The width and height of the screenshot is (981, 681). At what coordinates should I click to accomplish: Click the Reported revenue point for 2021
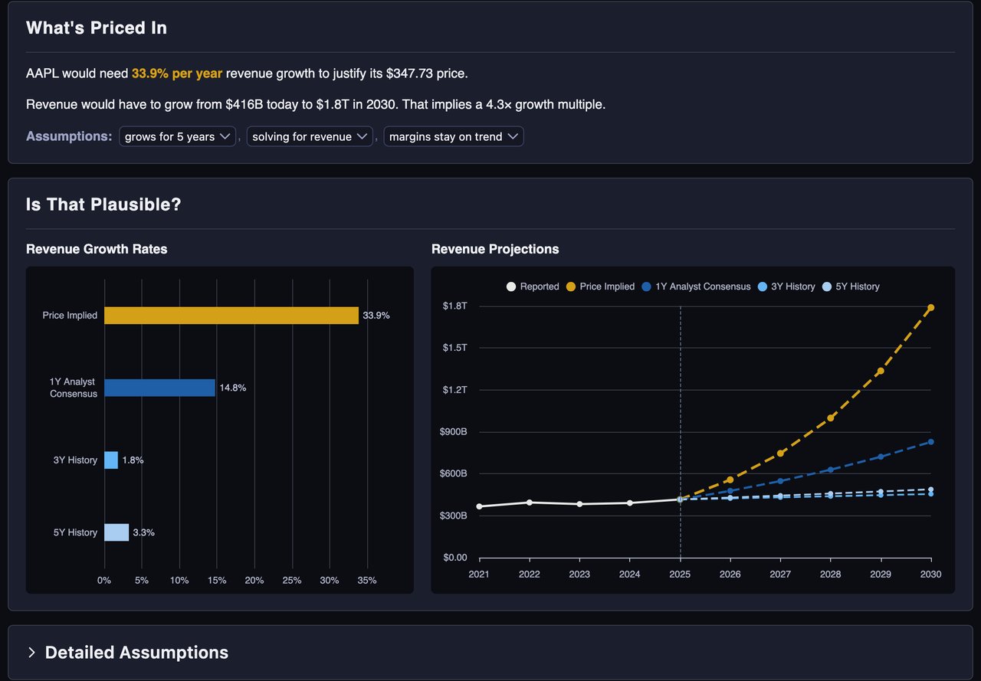pyautogui.click(x=479, y=506)
